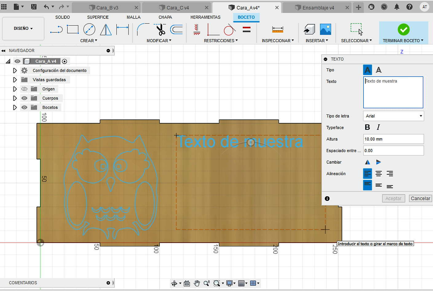Choose the Trim scissors tool
The width and height of the screenshot is (433, 291).
click(x=160, y=30)
